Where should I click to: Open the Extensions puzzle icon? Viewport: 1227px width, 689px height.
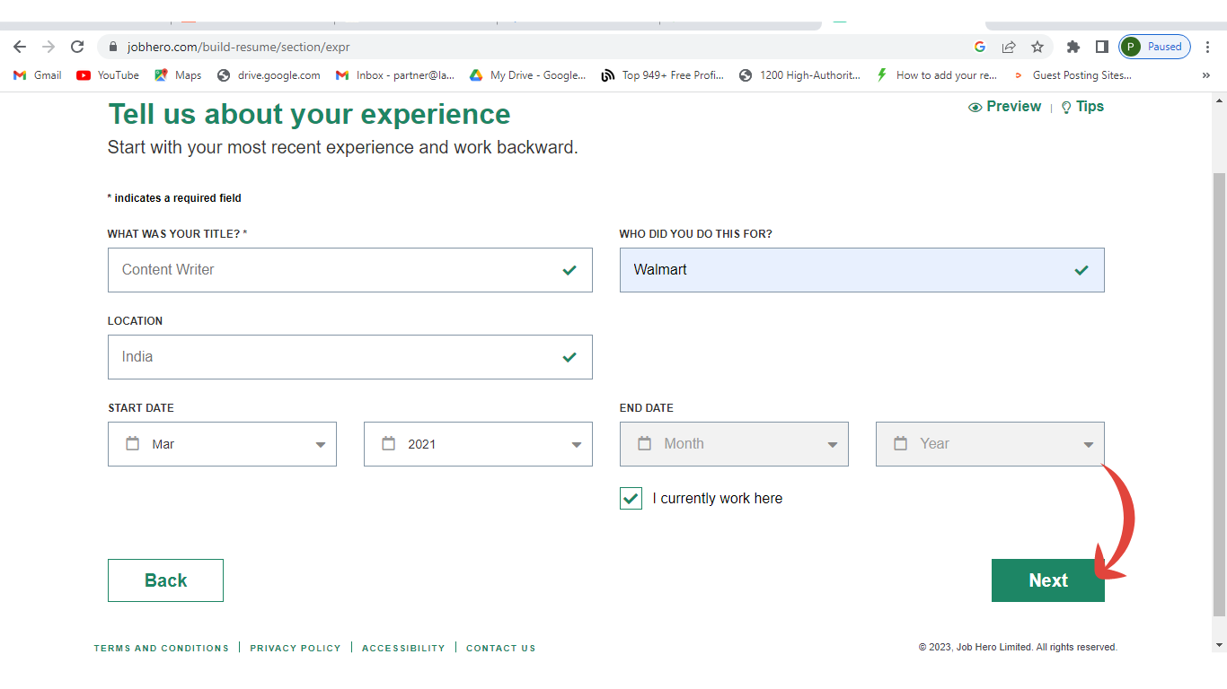point(1073,47)
